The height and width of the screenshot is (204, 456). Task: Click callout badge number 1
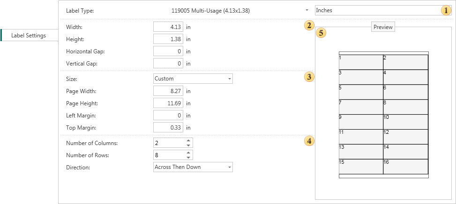pyautogui.click(x=445, y=10)
